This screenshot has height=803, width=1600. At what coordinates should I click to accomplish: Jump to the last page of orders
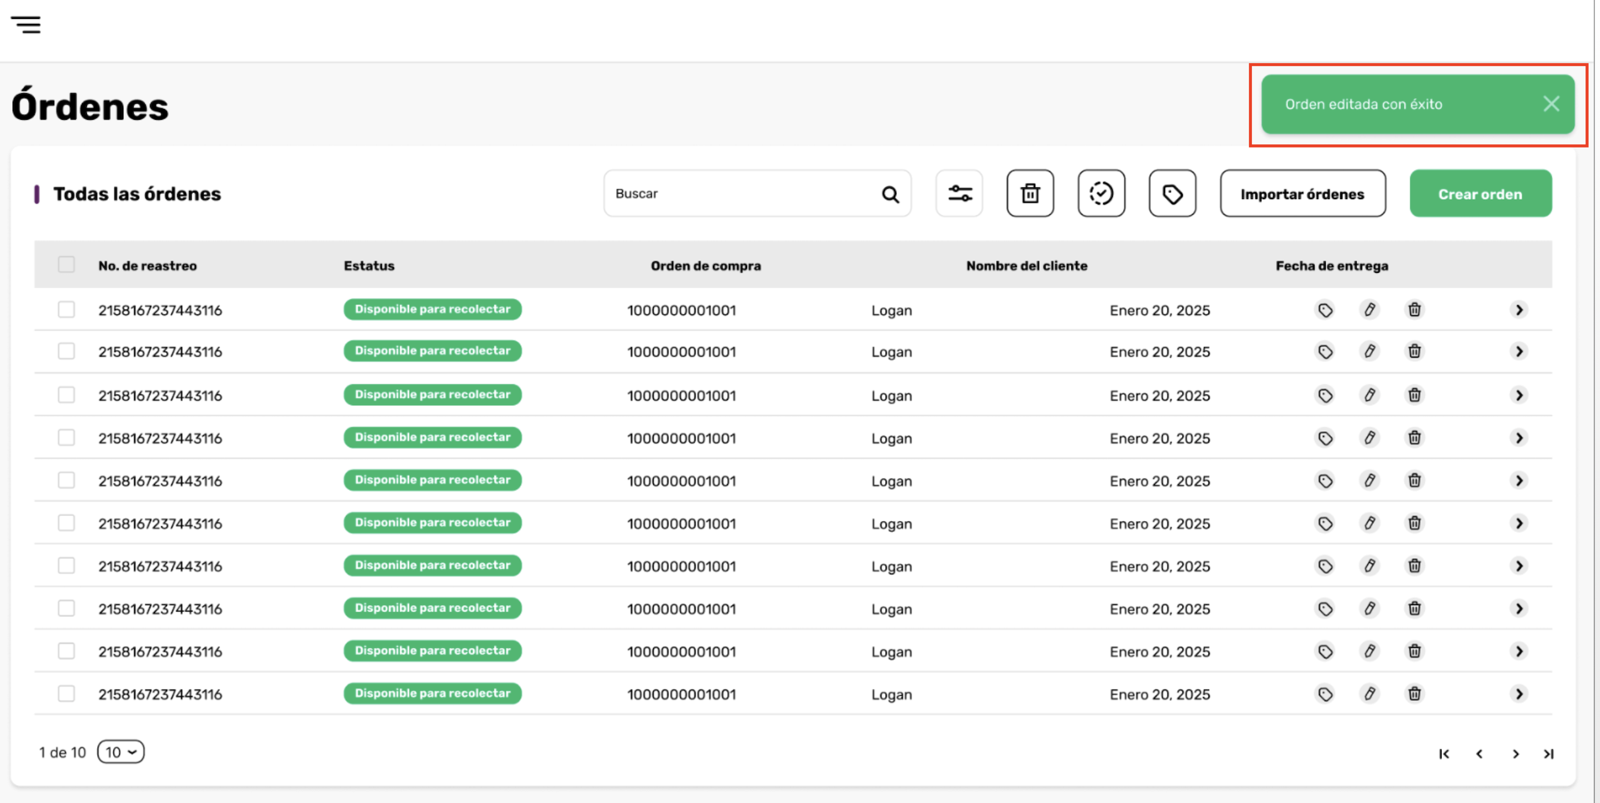pos(1549,754)
